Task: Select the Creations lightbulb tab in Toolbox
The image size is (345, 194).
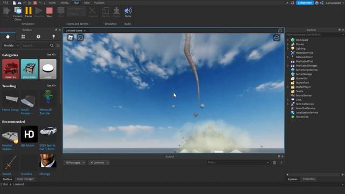Action: (53, 37)
